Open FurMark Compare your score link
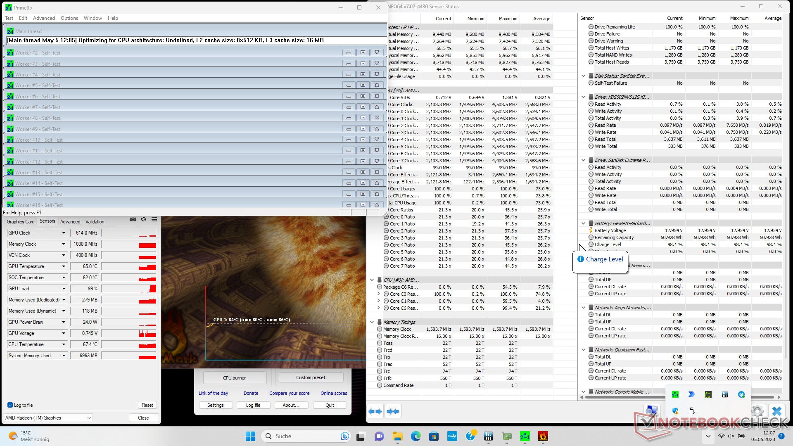Image resolution: width=793 pixels, height=446 pixels. click(290, 393)
